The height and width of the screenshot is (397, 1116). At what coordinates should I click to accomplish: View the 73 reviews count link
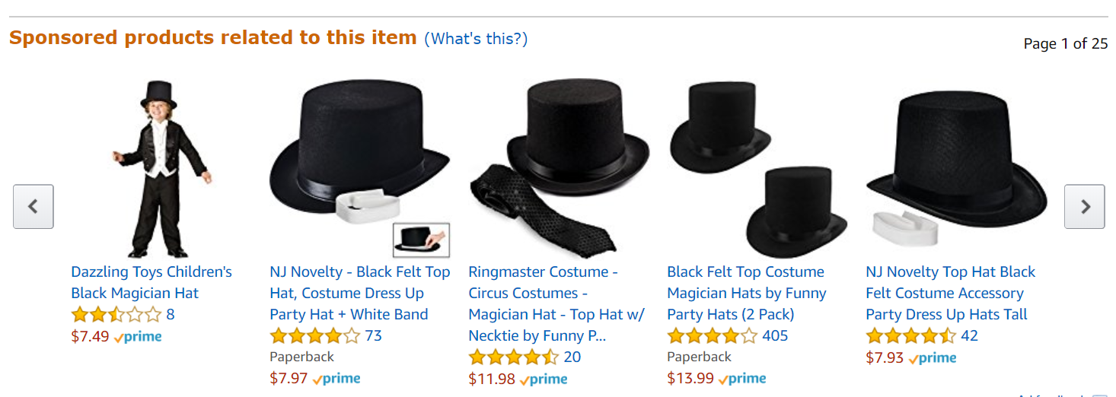pyautogui.click(x=373, y=335)
